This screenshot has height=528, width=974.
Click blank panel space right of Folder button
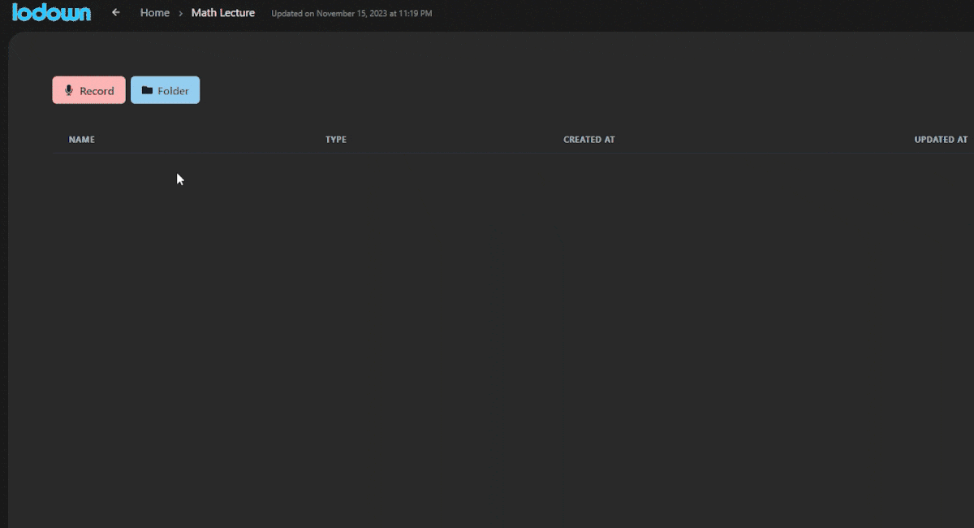(487, 90)
